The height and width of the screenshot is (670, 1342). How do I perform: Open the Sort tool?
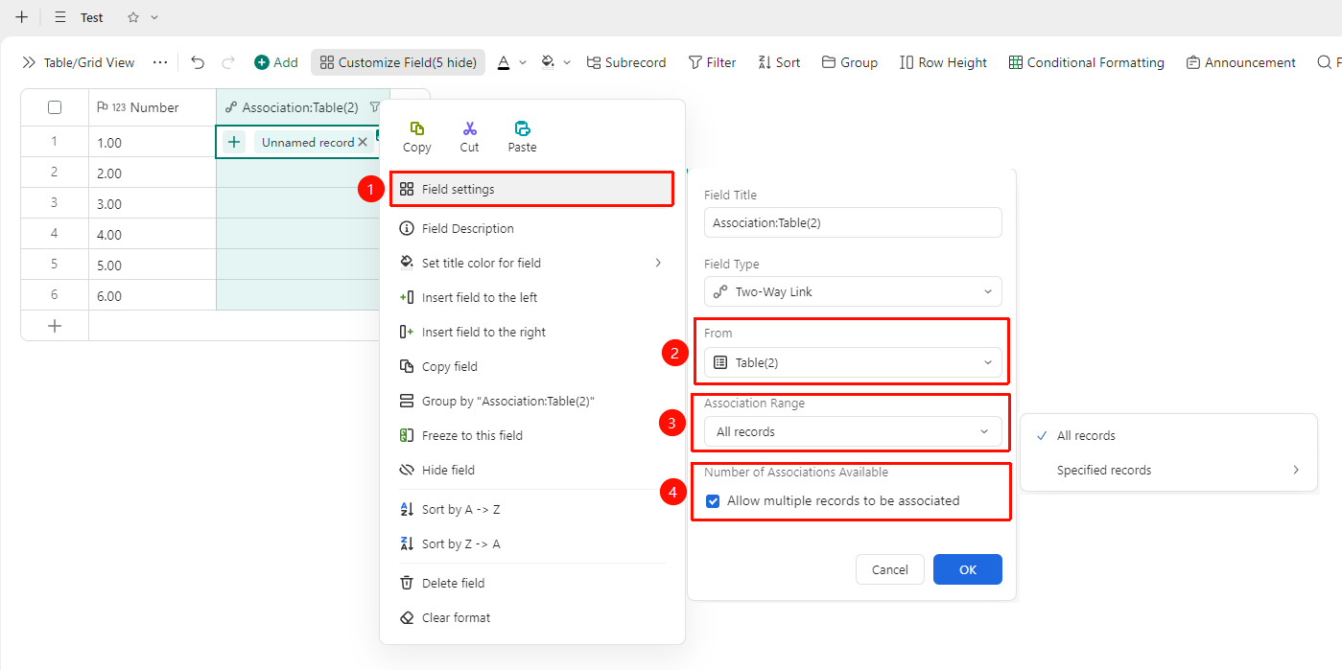(779, 62)
